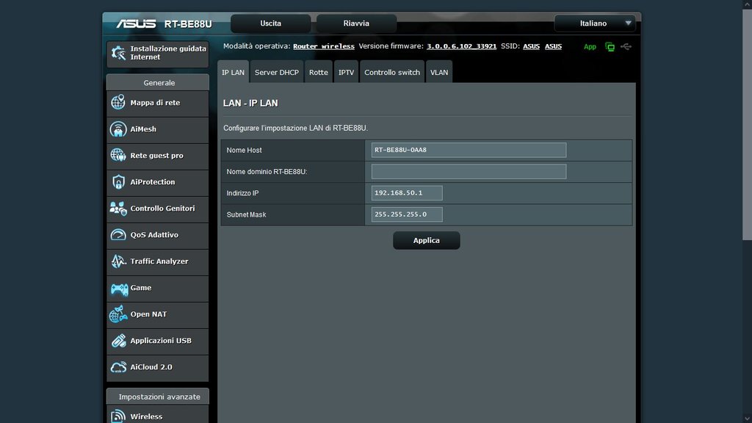
Task: Click the Riavvia reboot button
Action: [x=356, y=23]
